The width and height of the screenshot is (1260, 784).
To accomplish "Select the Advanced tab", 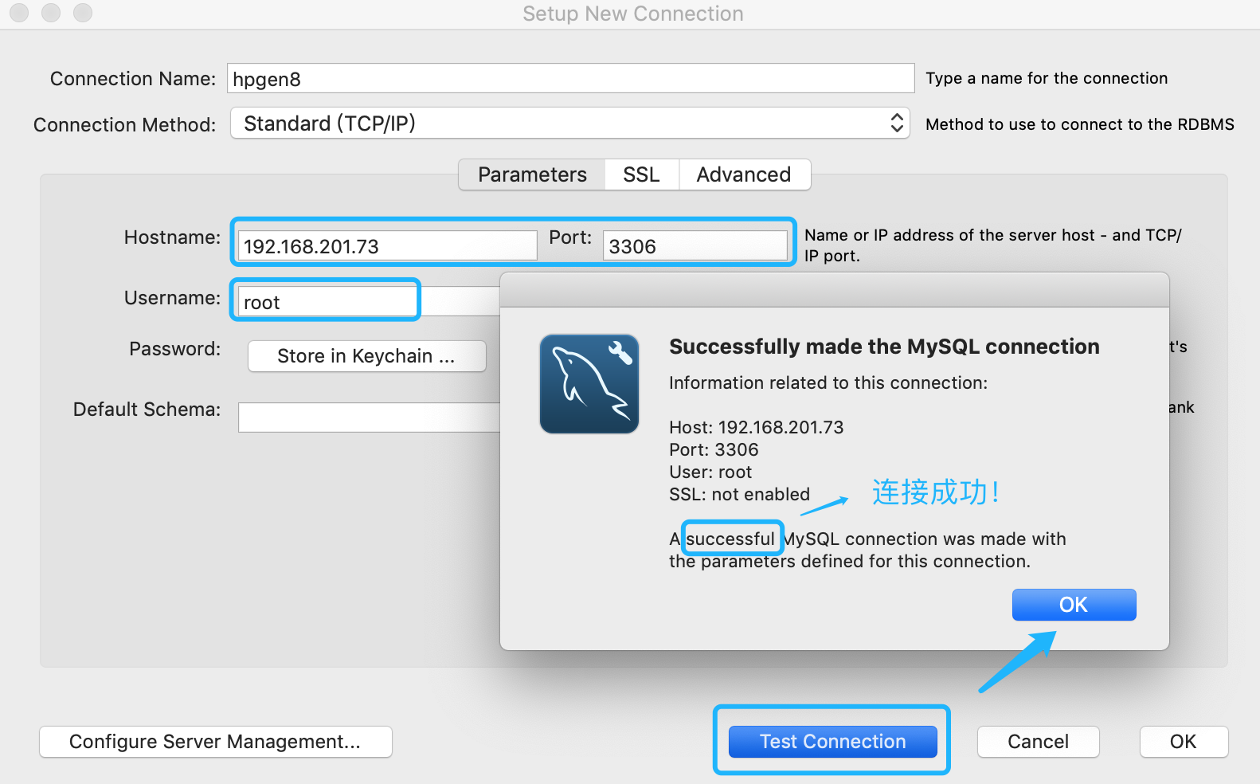I will click(x=743, y=174).
